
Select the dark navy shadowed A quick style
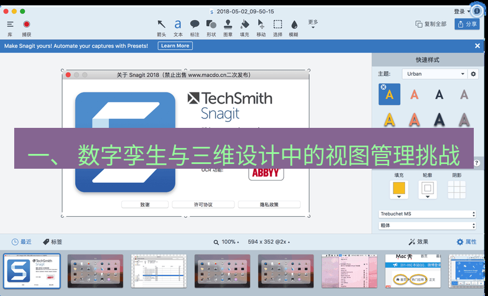tap(439, 120)
